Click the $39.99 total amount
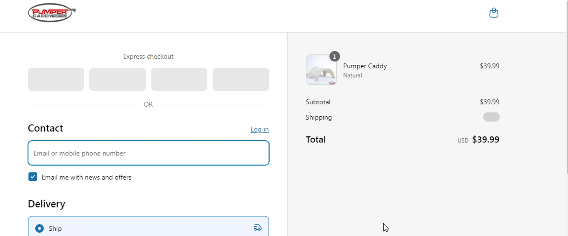The image size is (568, 236). coord(486,139)
